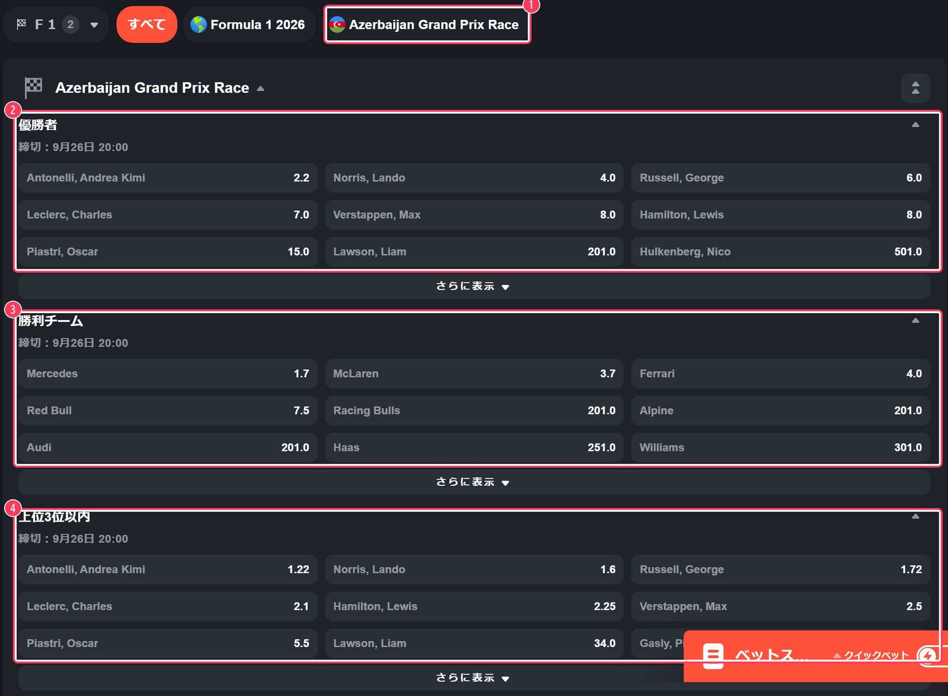
Task: Select the すべて filter tab
Action: click(x=147, y=24)
